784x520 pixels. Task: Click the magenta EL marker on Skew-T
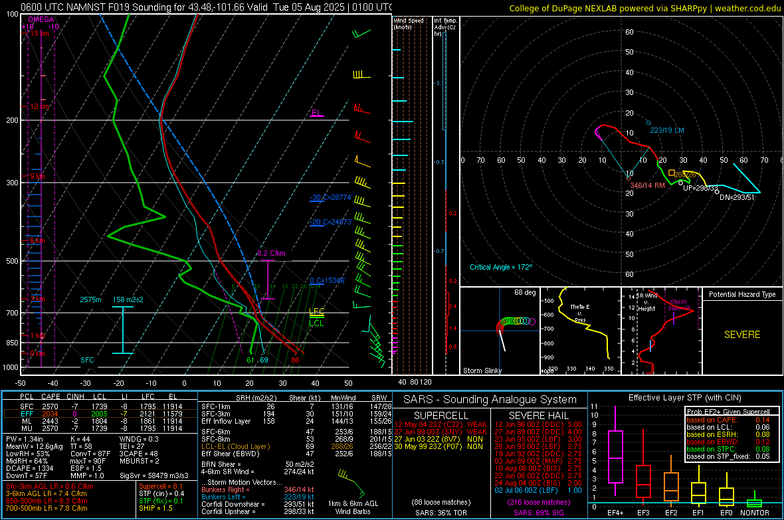click(316, 113)
